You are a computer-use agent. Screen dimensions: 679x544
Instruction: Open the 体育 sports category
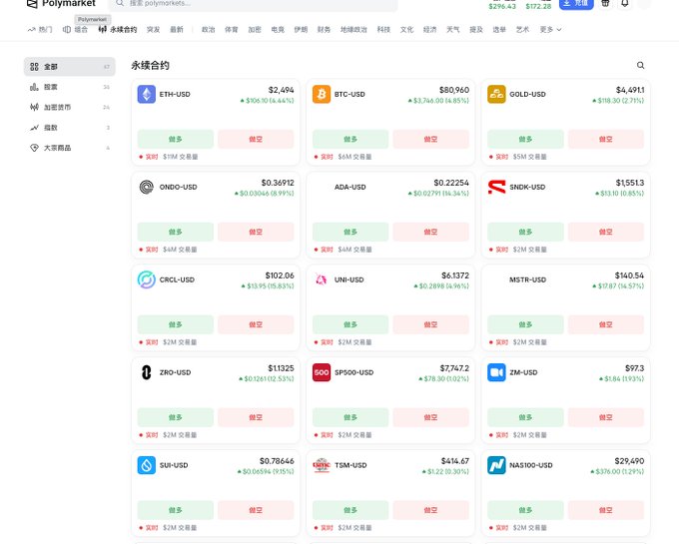(232, 29)
